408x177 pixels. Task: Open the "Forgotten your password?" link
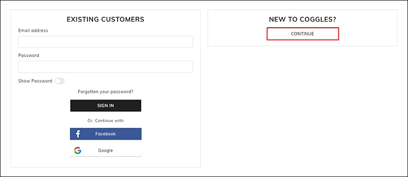click(106, 92)
